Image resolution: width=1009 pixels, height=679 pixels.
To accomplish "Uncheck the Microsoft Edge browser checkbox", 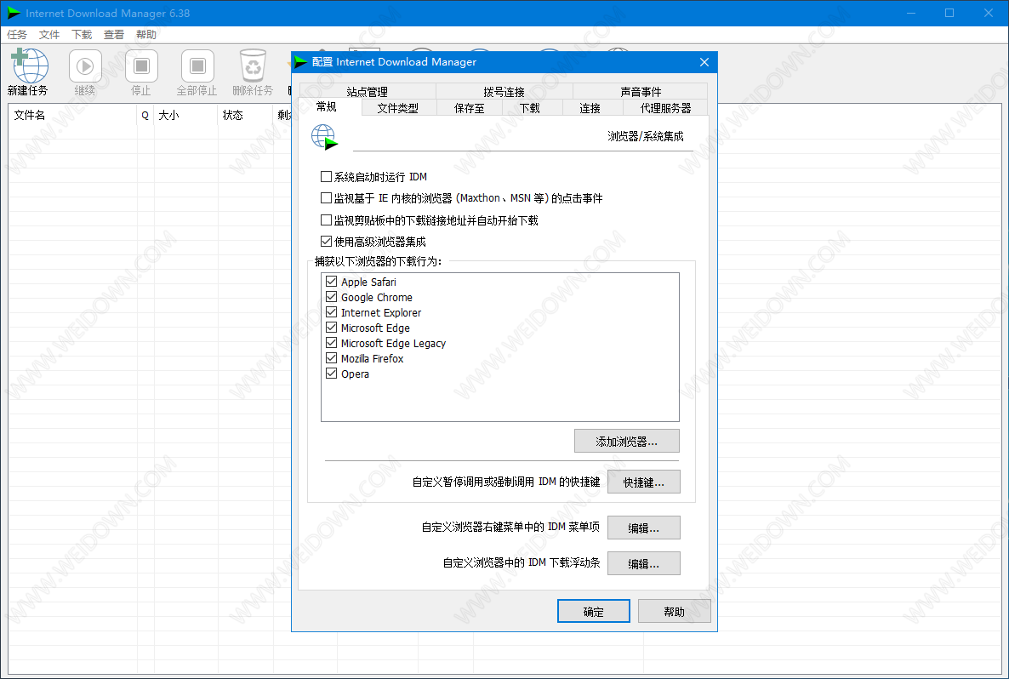I will [x=332, y=328].
